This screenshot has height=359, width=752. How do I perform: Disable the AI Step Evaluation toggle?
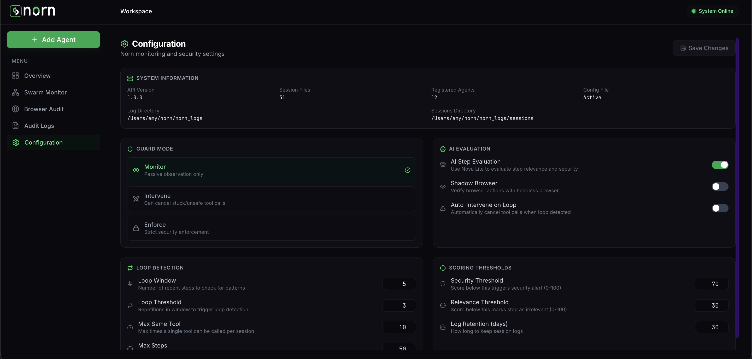(x=720, y=165)
